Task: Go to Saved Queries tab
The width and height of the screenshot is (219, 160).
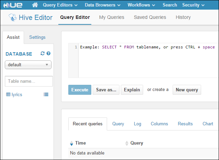Action: tap(150, 17)
